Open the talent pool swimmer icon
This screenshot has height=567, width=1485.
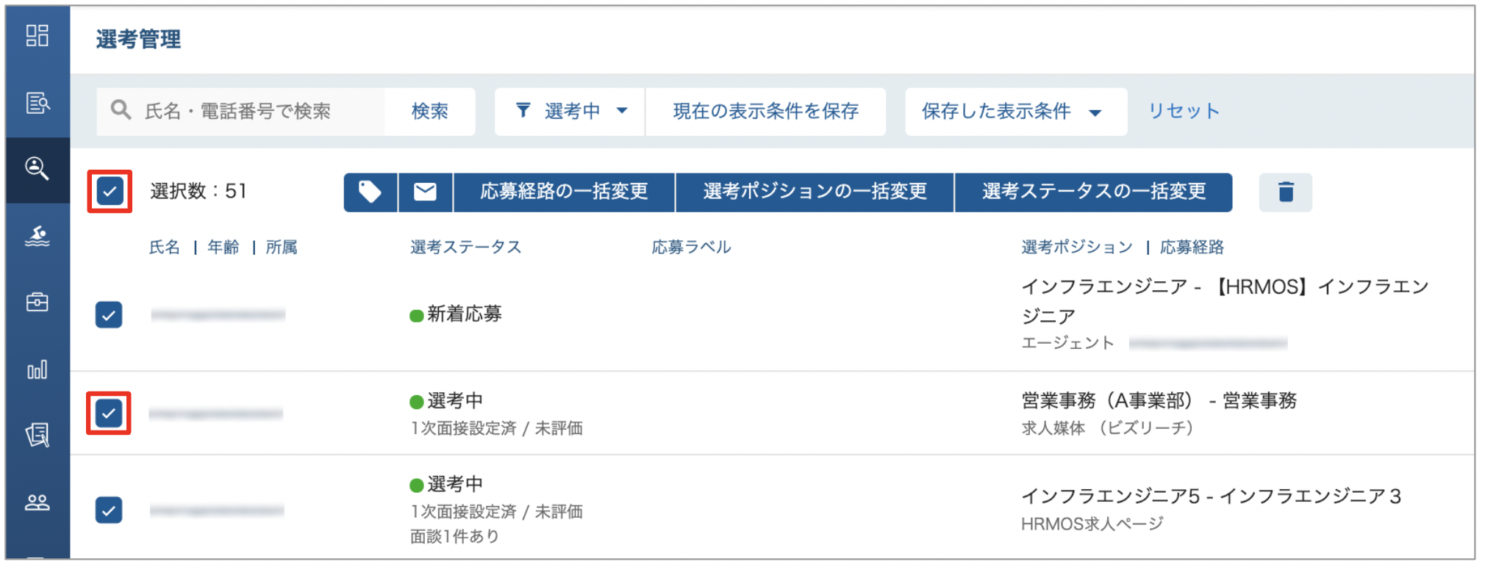[x=37, y=236]
